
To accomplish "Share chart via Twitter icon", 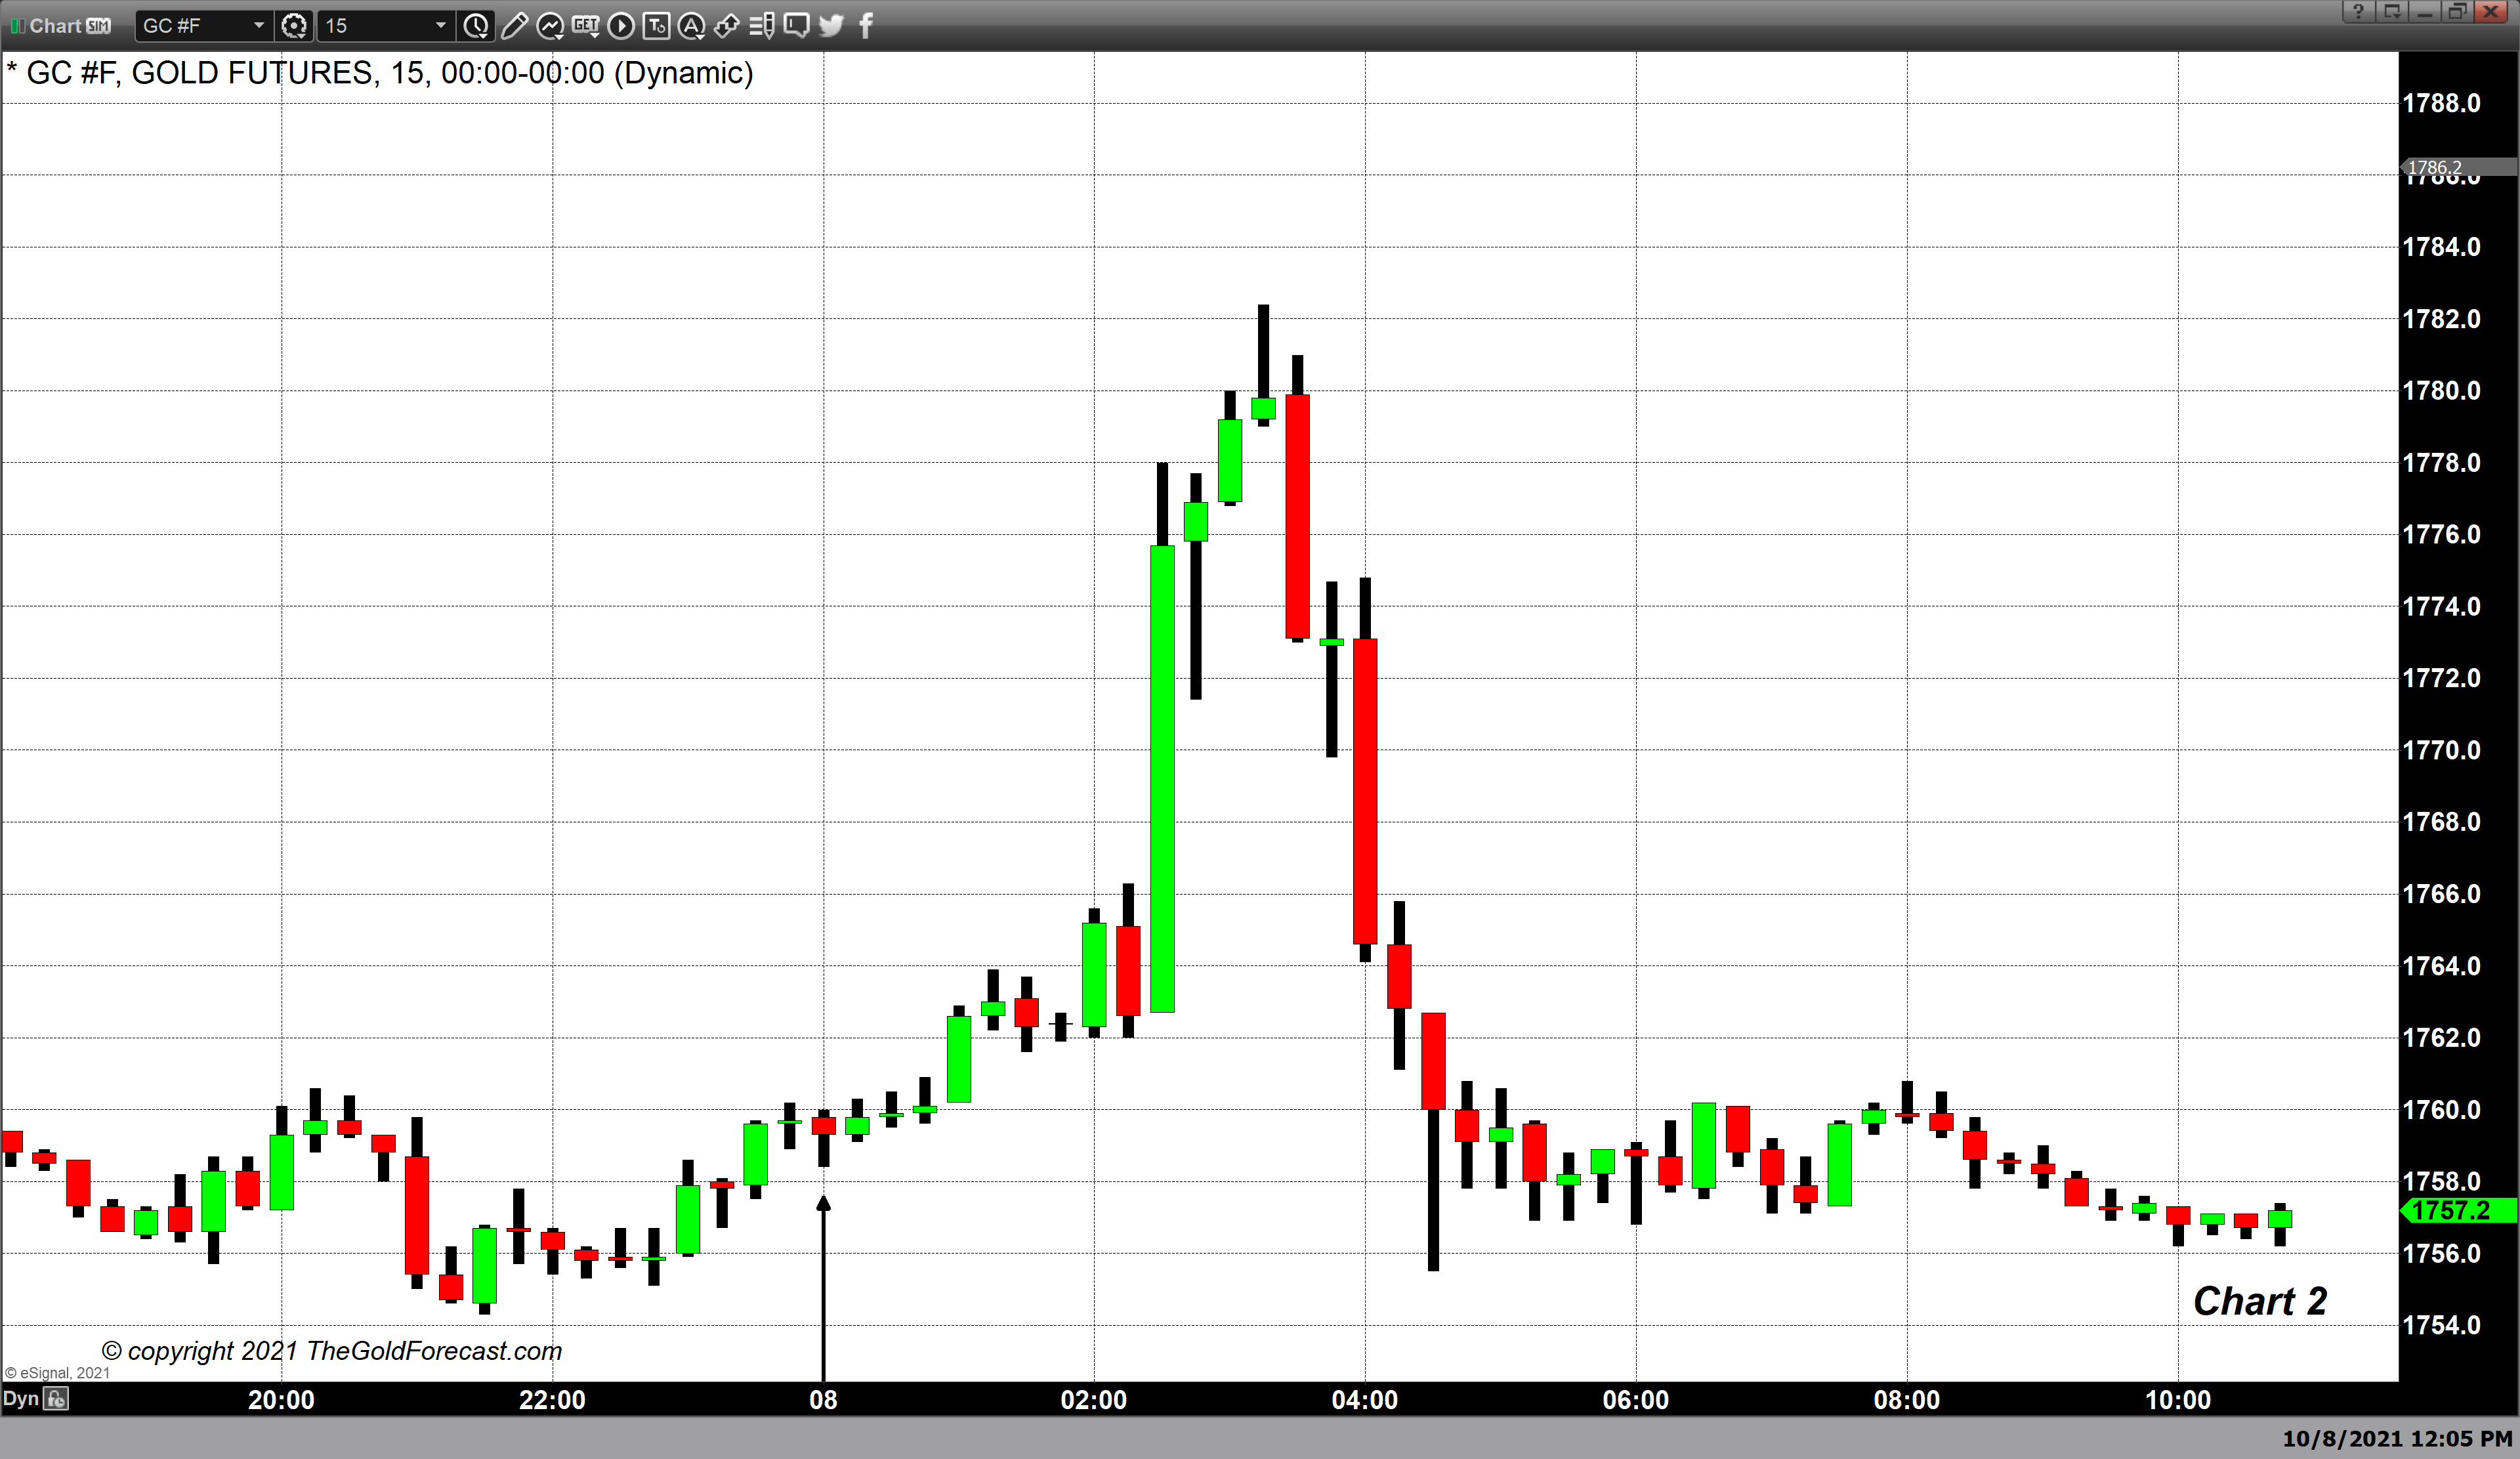I will (831, 26).
